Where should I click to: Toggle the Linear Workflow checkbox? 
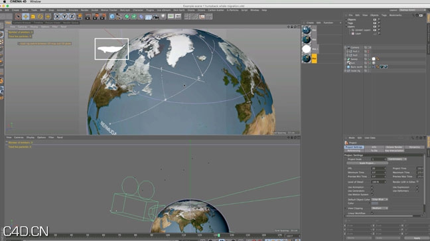(x=372, y=213)
